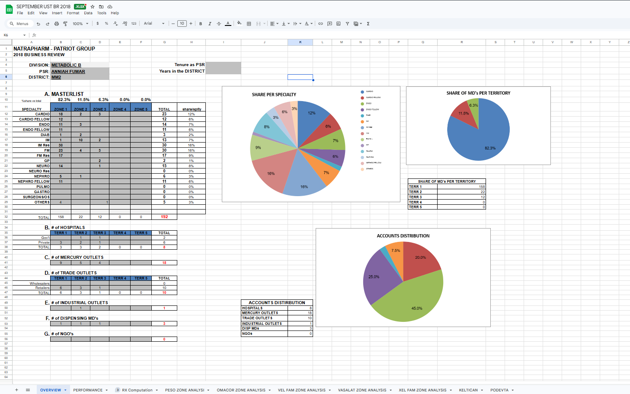Viewport: 630px width, 394px height.
Task: Select the column K header
Action: coord(300,42)
